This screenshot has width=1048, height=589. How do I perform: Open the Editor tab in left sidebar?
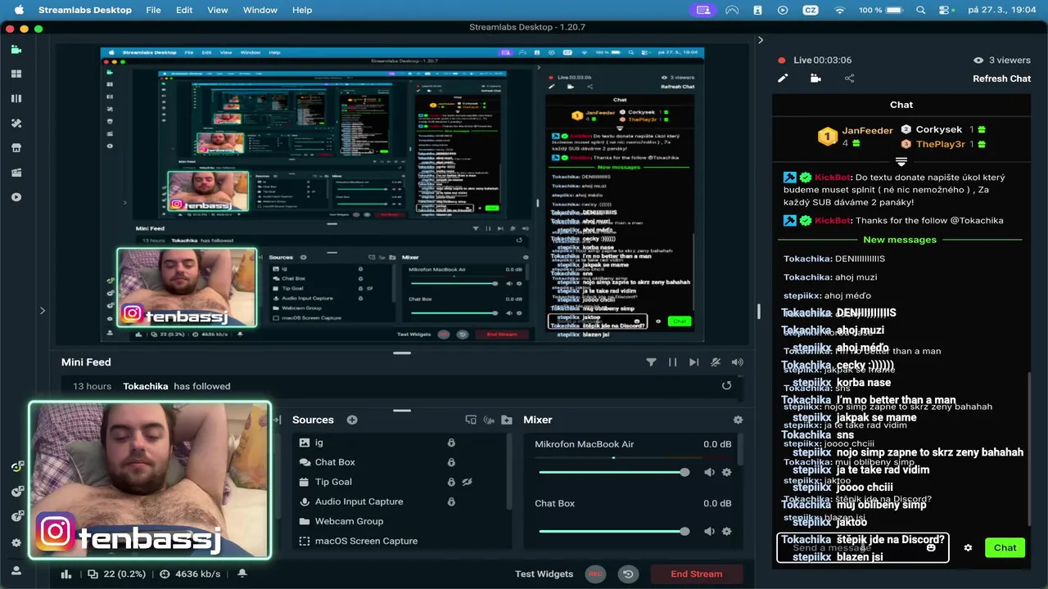[x=16, y=49]
